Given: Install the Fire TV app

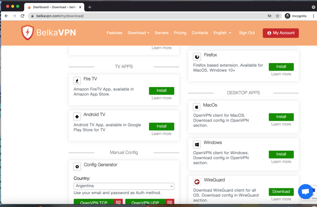Looking at the screenshot, I should point(161,90).
